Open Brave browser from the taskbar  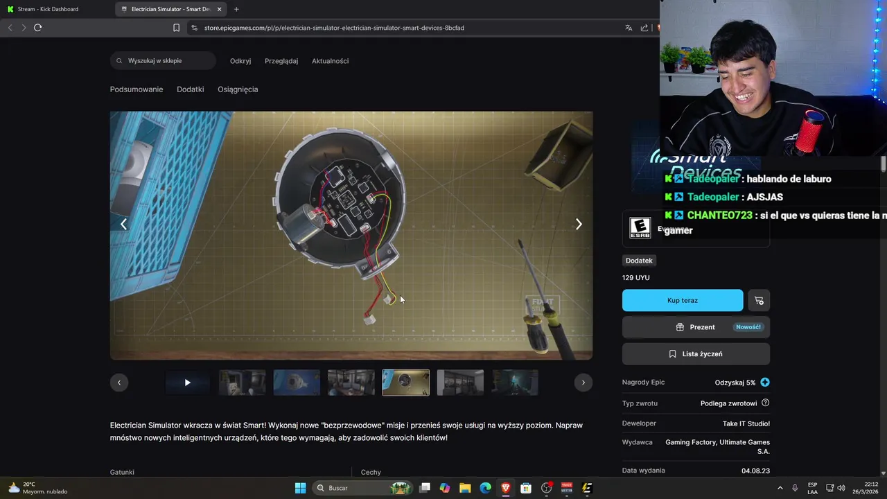506,488
